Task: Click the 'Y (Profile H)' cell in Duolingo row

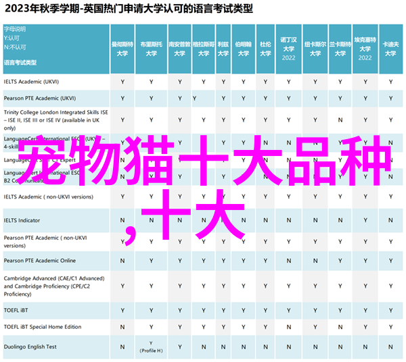Action: pos(151,346)
